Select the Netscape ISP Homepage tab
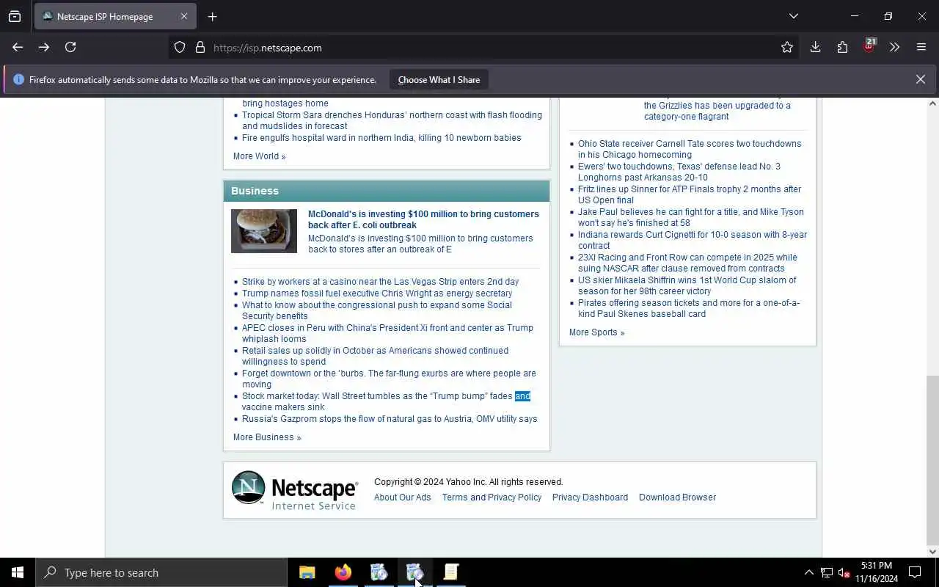 (115, 16)
